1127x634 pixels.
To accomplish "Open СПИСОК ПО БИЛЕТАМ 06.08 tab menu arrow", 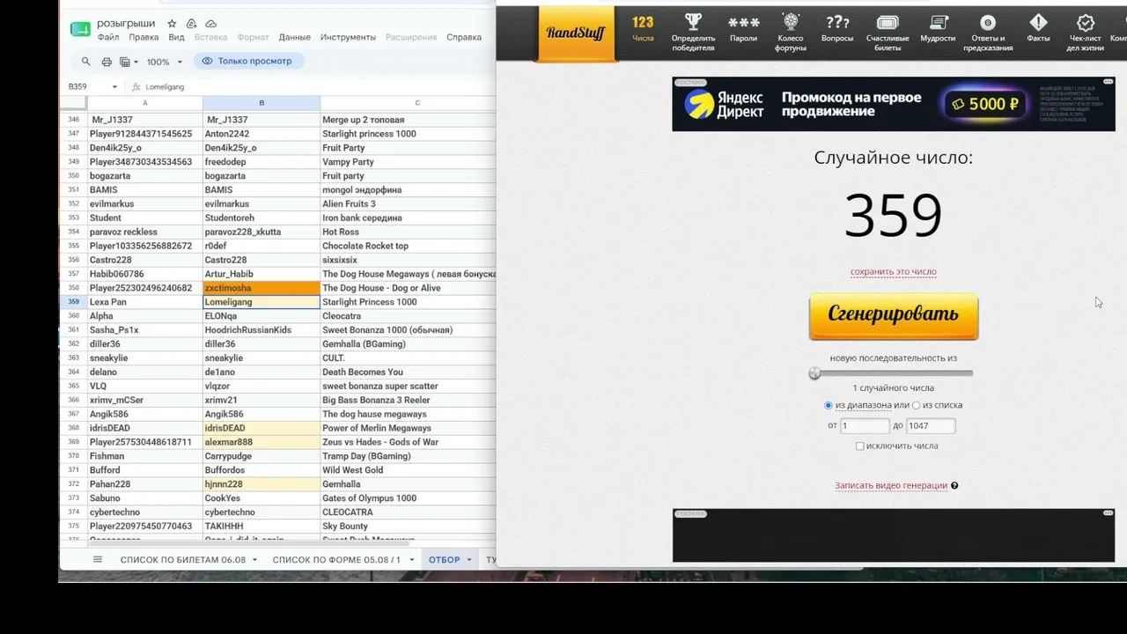I will (x=254, y=560).
